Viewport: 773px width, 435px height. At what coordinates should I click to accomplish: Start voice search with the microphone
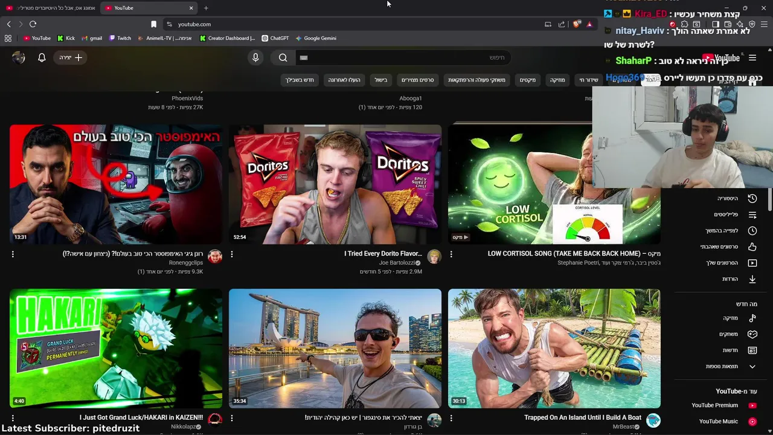pos(255,57)
